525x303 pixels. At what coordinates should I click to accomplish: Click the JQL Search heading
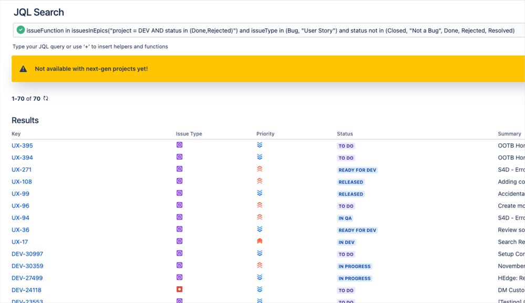click(x=39, y=13)
